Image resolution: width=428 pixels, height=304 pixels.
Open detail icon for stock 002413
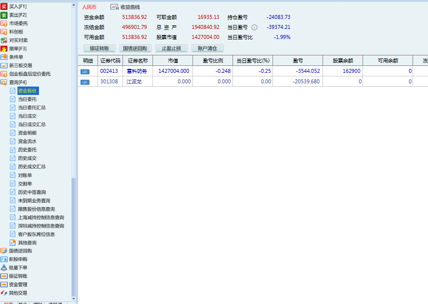pyautogui.click(x=85, y=72)
